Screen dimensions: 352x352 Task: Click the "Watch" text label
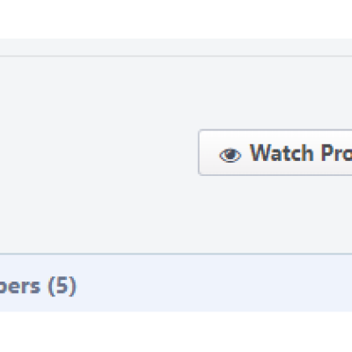coord(282,153)
